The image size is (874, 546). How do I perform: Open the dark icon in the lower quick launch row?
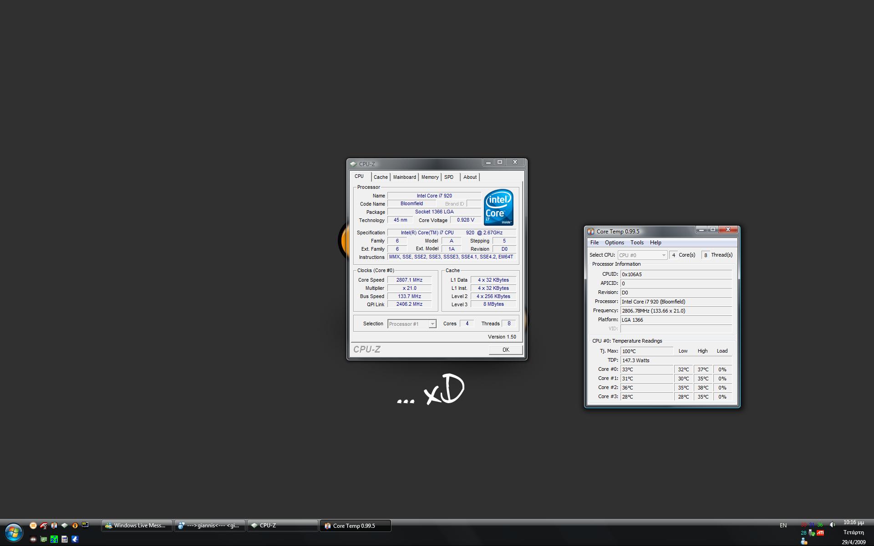[33, 540]
